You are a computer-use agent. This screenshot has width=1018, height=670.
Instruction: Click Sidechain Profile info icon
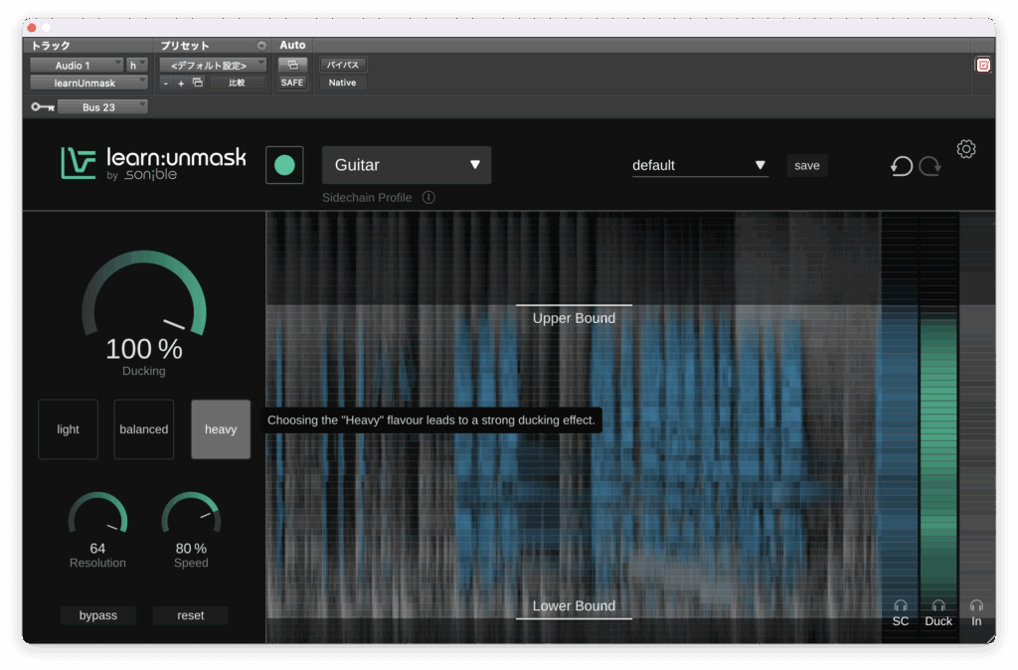[428, 198]
